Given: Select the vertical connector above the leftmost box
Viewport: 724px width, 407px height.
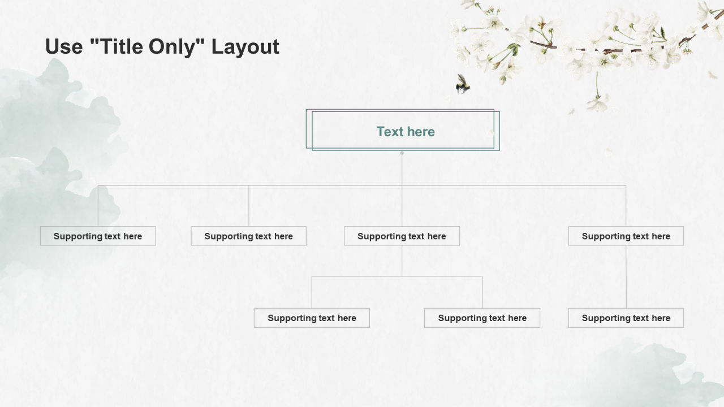Looking at the screenshot, I should pos(98,206).
